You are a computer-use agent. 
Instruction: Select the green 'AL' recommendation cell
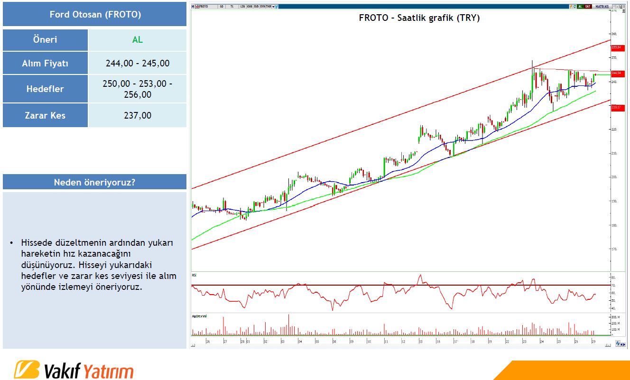(x=138, y=40)
